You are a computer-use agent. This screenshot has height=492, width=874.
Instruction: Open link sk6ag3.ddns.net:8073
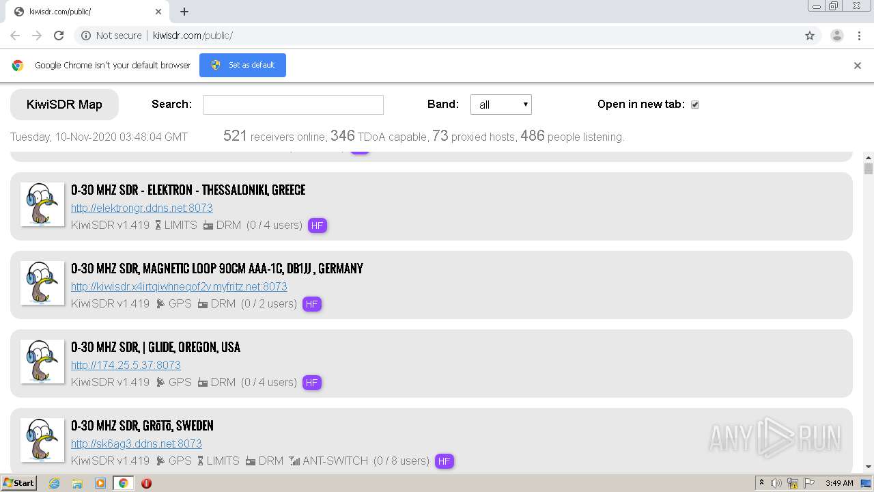coord(137,443)
